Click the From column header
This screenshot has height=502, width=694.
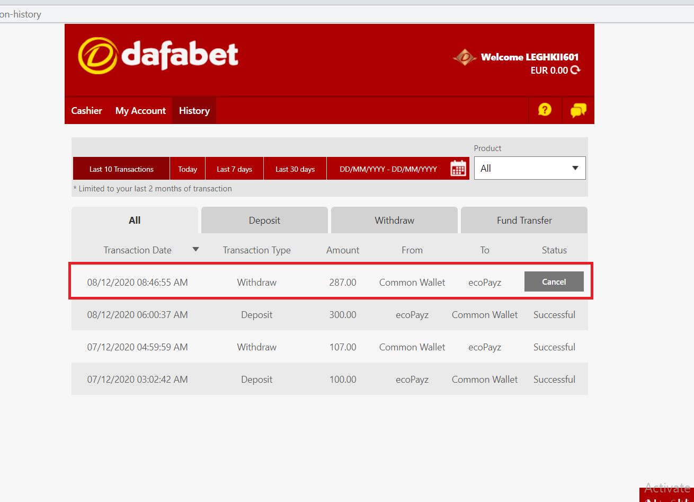(412, 250)
